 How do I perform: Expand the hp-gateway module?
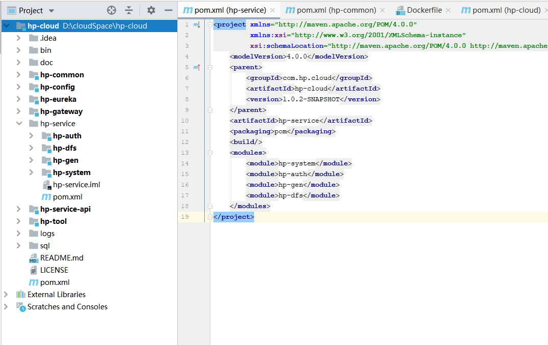(18, 111)
